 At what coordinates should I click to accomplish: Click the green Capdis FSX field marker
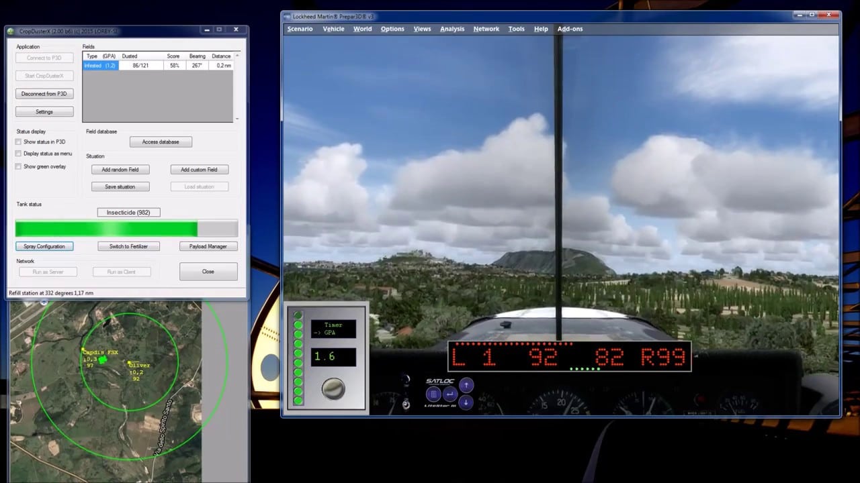103,360
